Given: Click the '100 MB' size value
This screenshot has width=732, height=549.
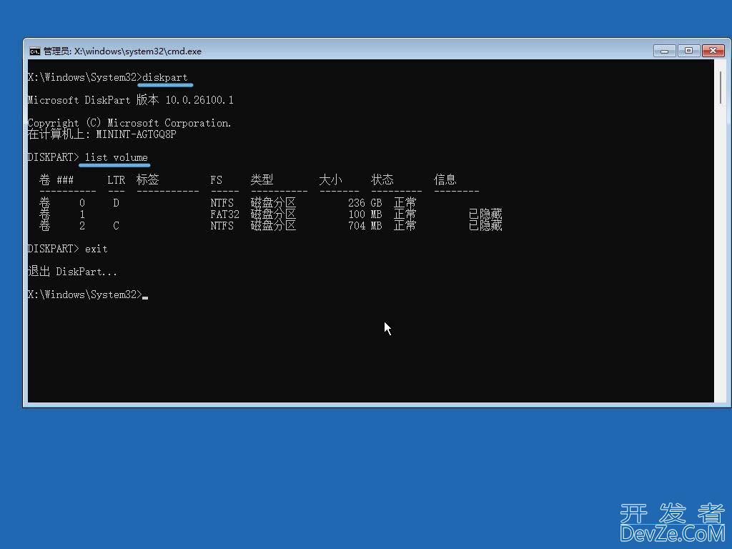Looking at the screenshot, I should click(x=365, y=214).
